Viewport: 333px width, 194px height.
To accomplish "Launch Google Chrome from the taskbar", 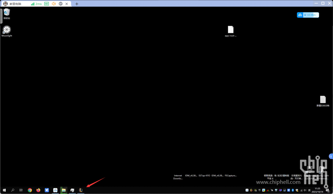I will click(30, 190).
